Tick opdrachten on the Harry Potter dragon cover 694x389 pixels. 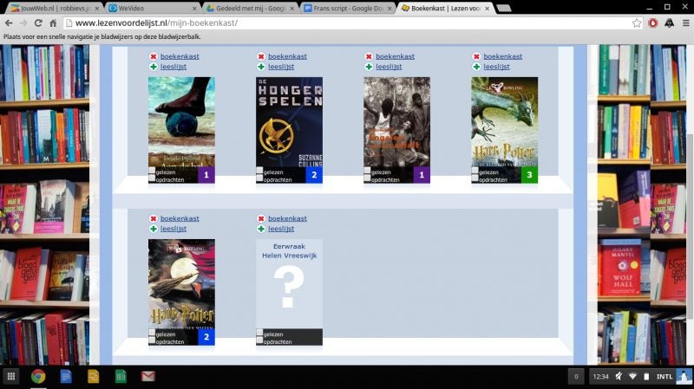tap(475, 178)
